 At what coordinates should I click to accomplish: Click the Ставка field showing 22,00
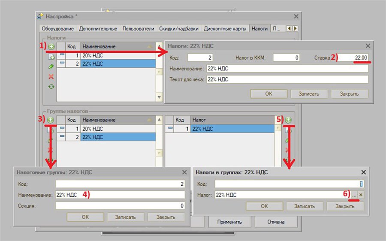[x=354, y=57]
